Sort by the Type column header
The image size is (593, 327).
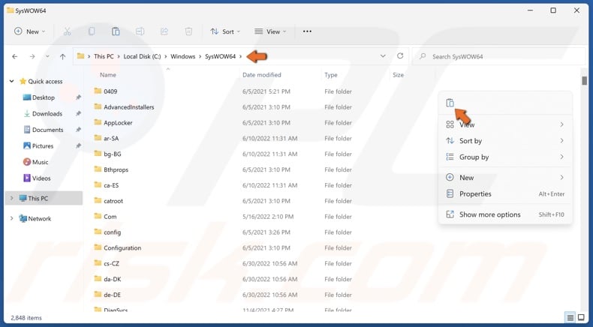pyautogui.click(x=330, y=75)
